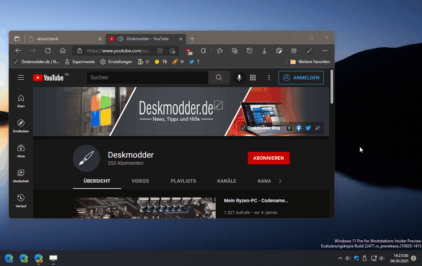Switch to the KANÄLE tab
The height and width of the screenshot is (266, 422).
(x=227, y=181)
